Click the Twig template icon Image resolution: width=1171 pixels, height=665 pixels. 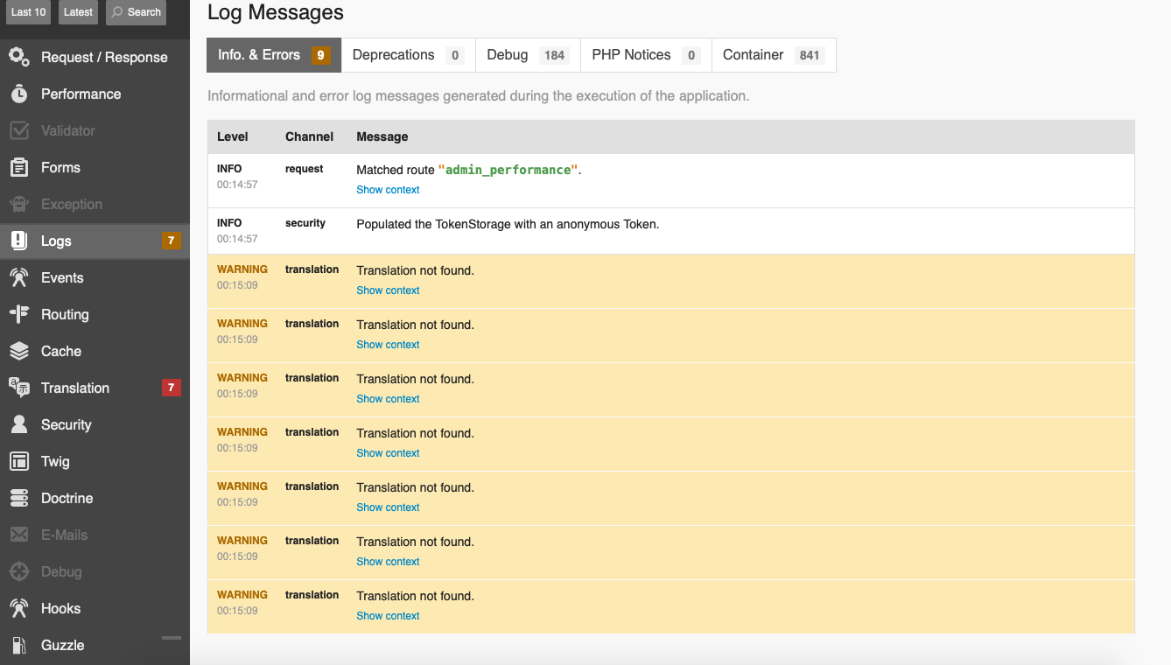pyautogui.click(x=19, y=461)
